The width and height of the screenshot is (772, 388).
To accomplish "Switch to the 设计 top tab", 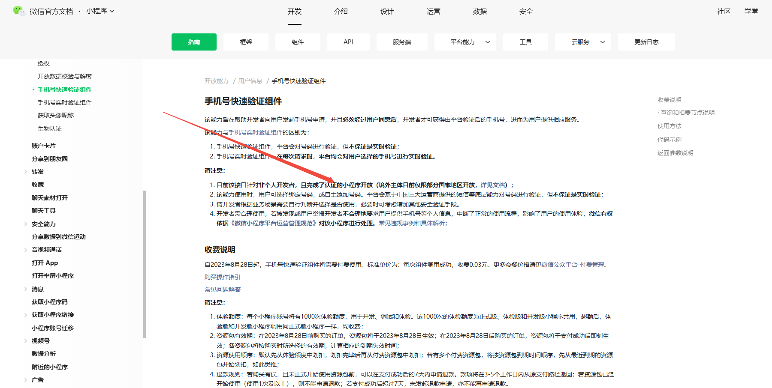I will pyautogui.click(x=387, y=12).
